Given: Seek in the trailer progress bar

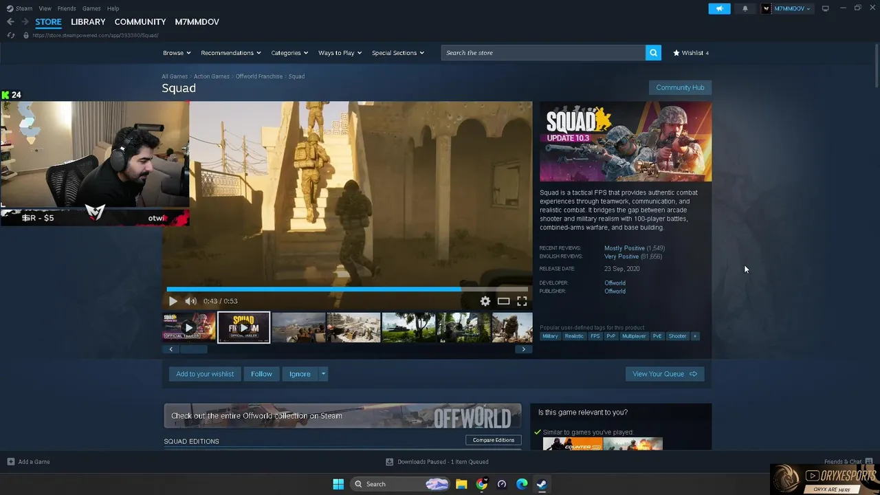Looking at the screenshot, I should pyautogui.click(x=347, y=289).
